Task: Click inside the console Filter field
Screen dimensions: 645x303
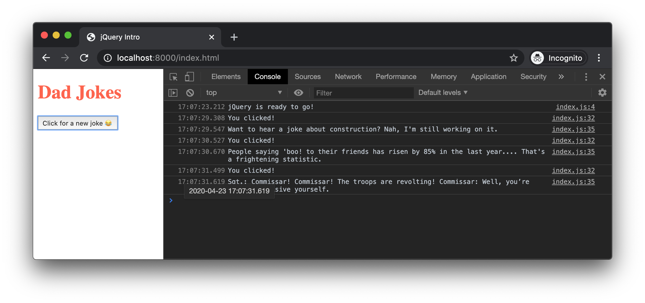Action: coord(364,93)
